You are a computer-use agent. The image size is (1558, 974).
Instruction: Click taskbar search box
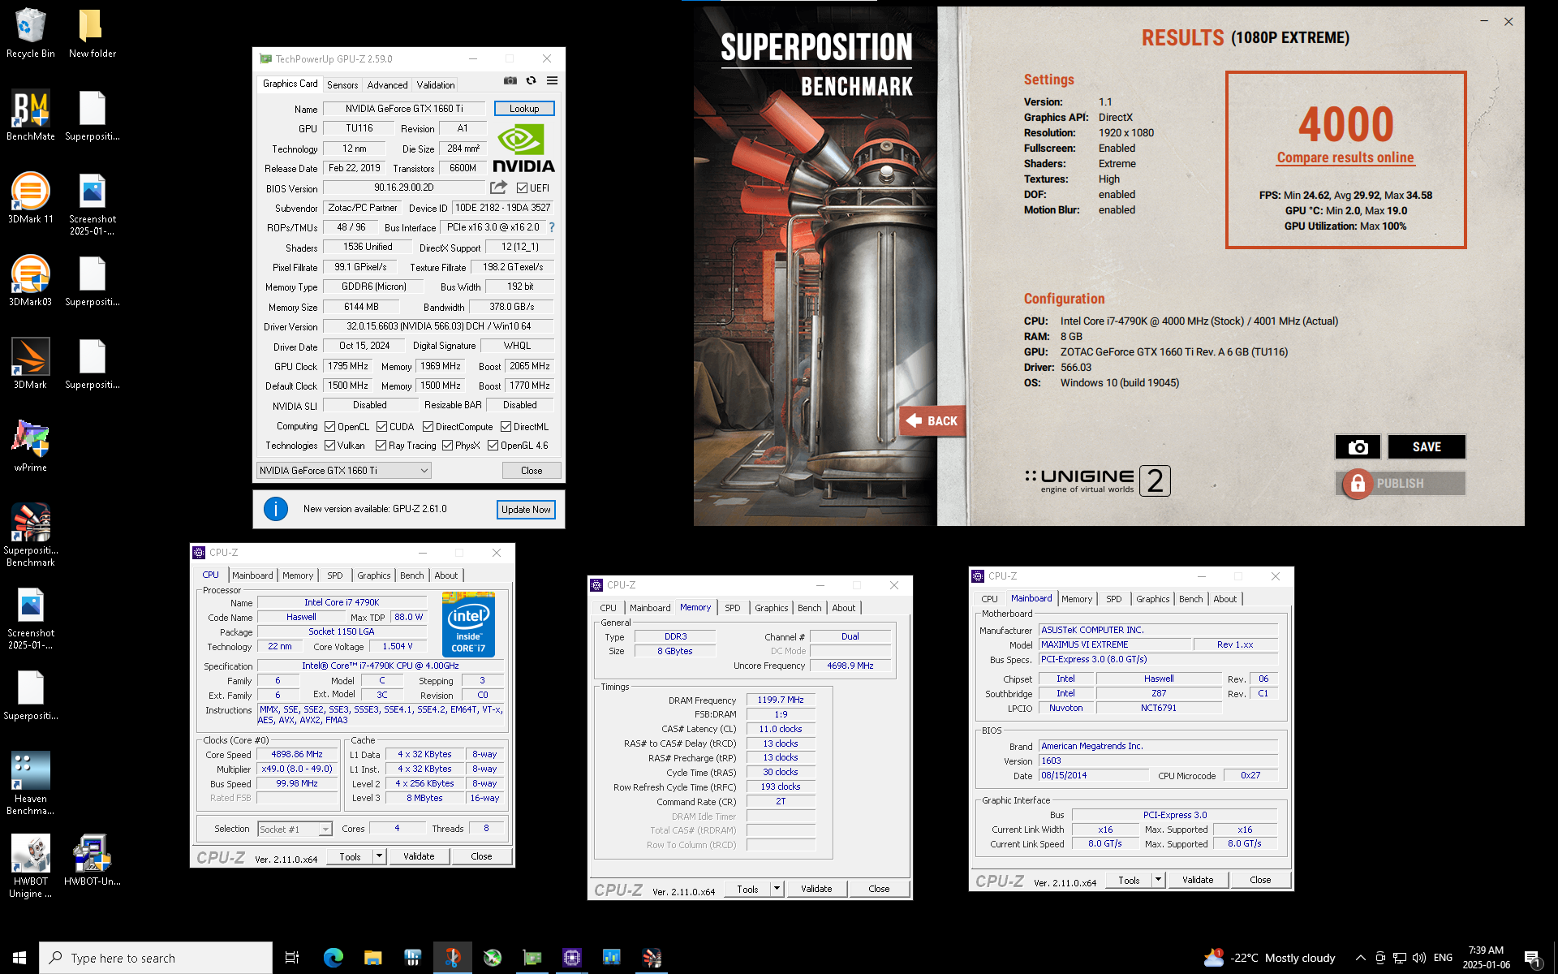pyautogui.click(x=156, y=958)
